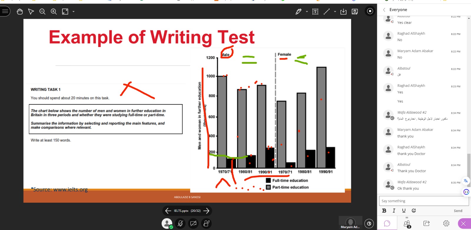
Task: Choose the arrow pointer tool
Action: (31, 11)
